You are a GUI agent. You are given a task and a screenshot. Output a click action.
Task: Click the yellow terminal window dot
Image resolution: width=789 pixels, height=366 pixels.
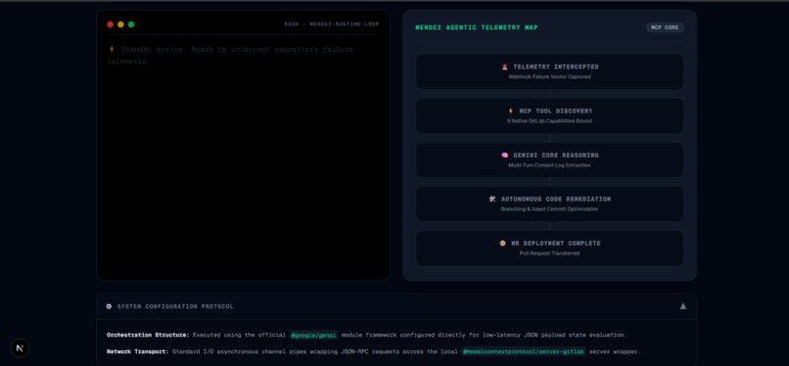pyautogui.click(x=120, y=24)
